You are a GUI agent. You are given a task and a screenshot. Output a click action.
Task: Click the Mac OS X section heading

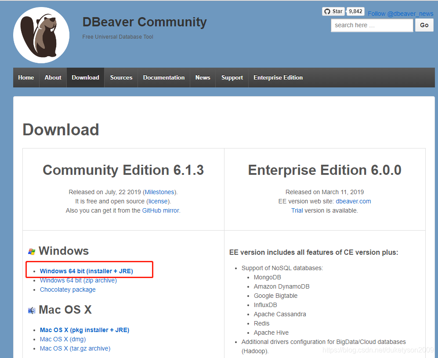pyautogui.click(x=65, y=310)
